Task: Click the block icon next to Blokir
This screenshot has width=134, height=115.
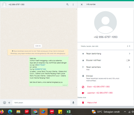Action: pyautogui.click(x=83, y=87)
